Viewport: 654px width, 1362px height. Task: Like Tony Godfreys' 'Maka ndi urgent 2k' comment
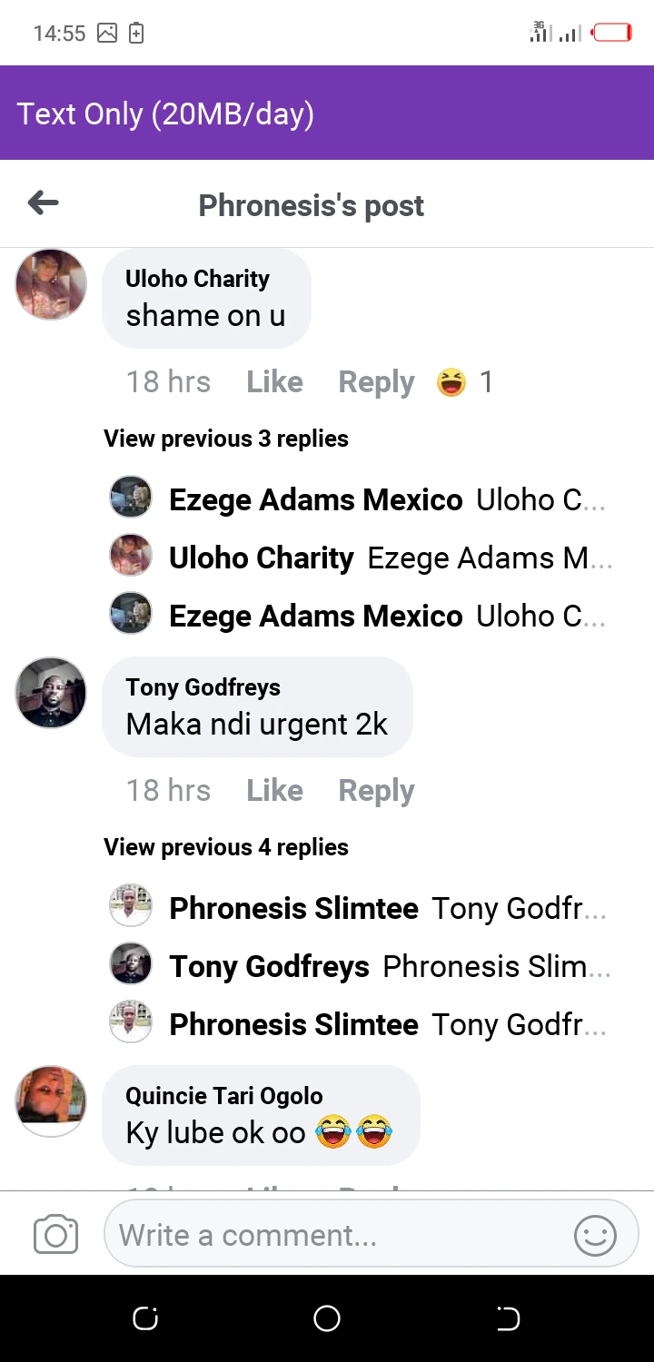pyautogui.click(x=275, y=791)
